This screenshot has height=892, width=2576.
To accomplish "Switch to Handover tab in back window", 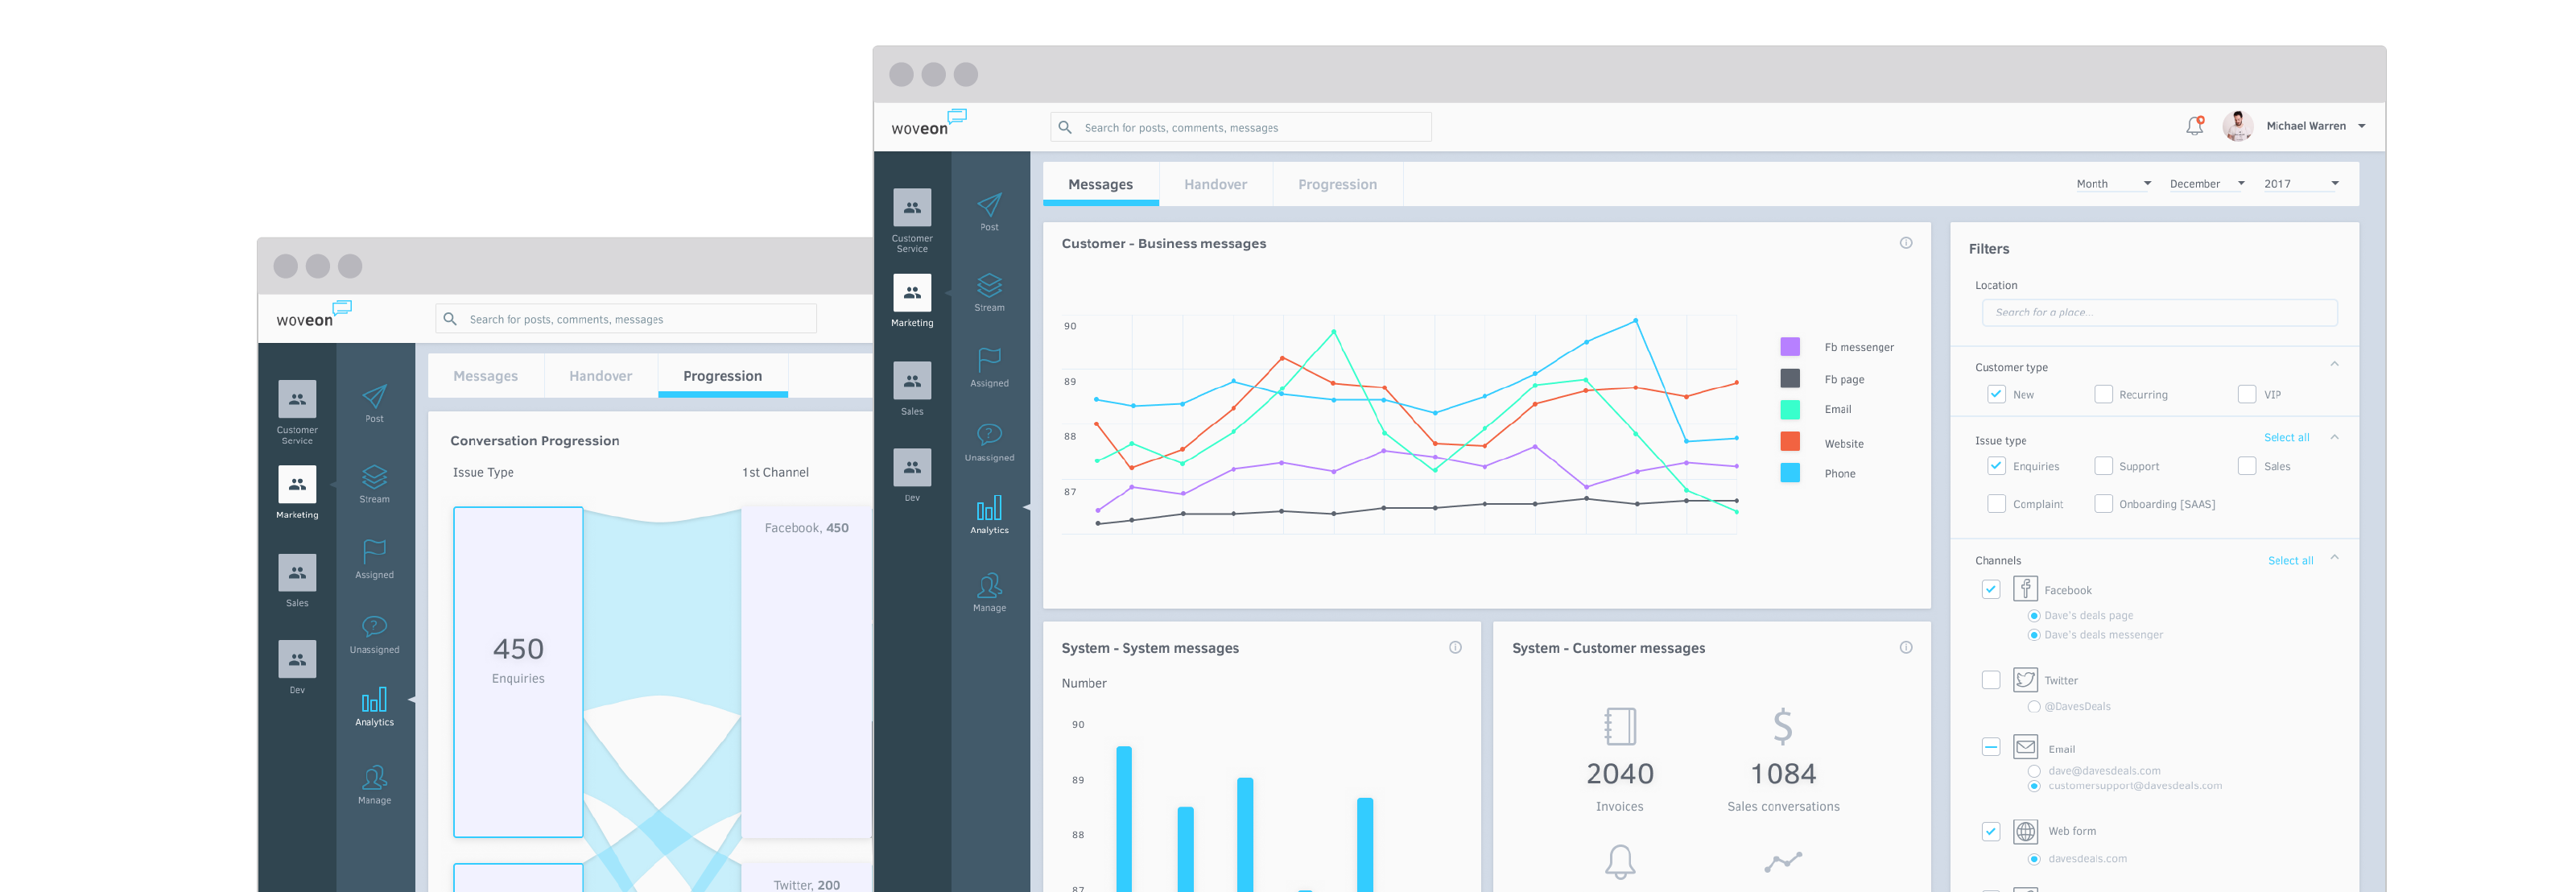I will (600, 376).
